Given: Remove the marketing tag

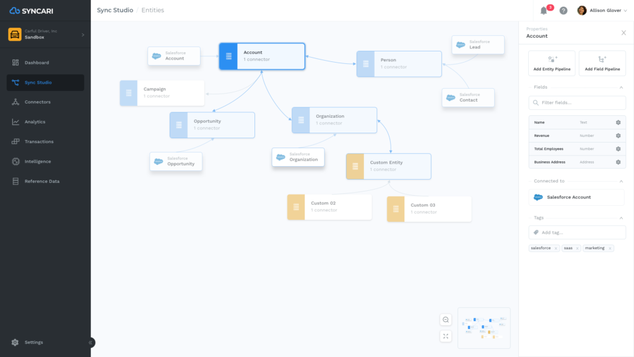Looking at the screenshot, I should coord(610,249).
